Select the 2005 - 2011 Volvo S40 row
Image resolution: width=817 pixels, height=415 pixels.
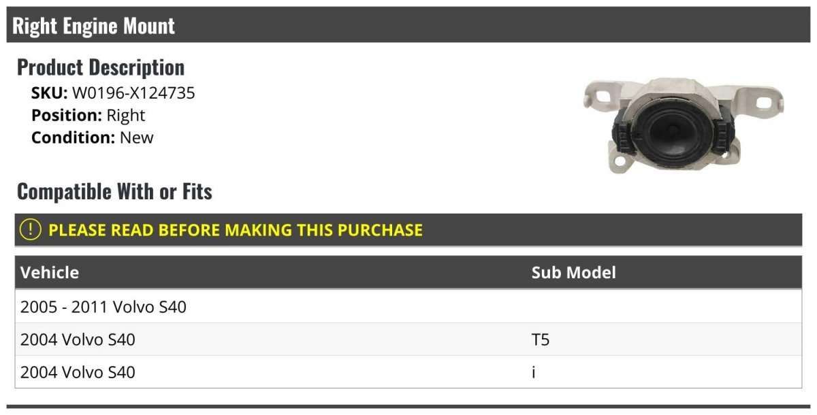103,307
